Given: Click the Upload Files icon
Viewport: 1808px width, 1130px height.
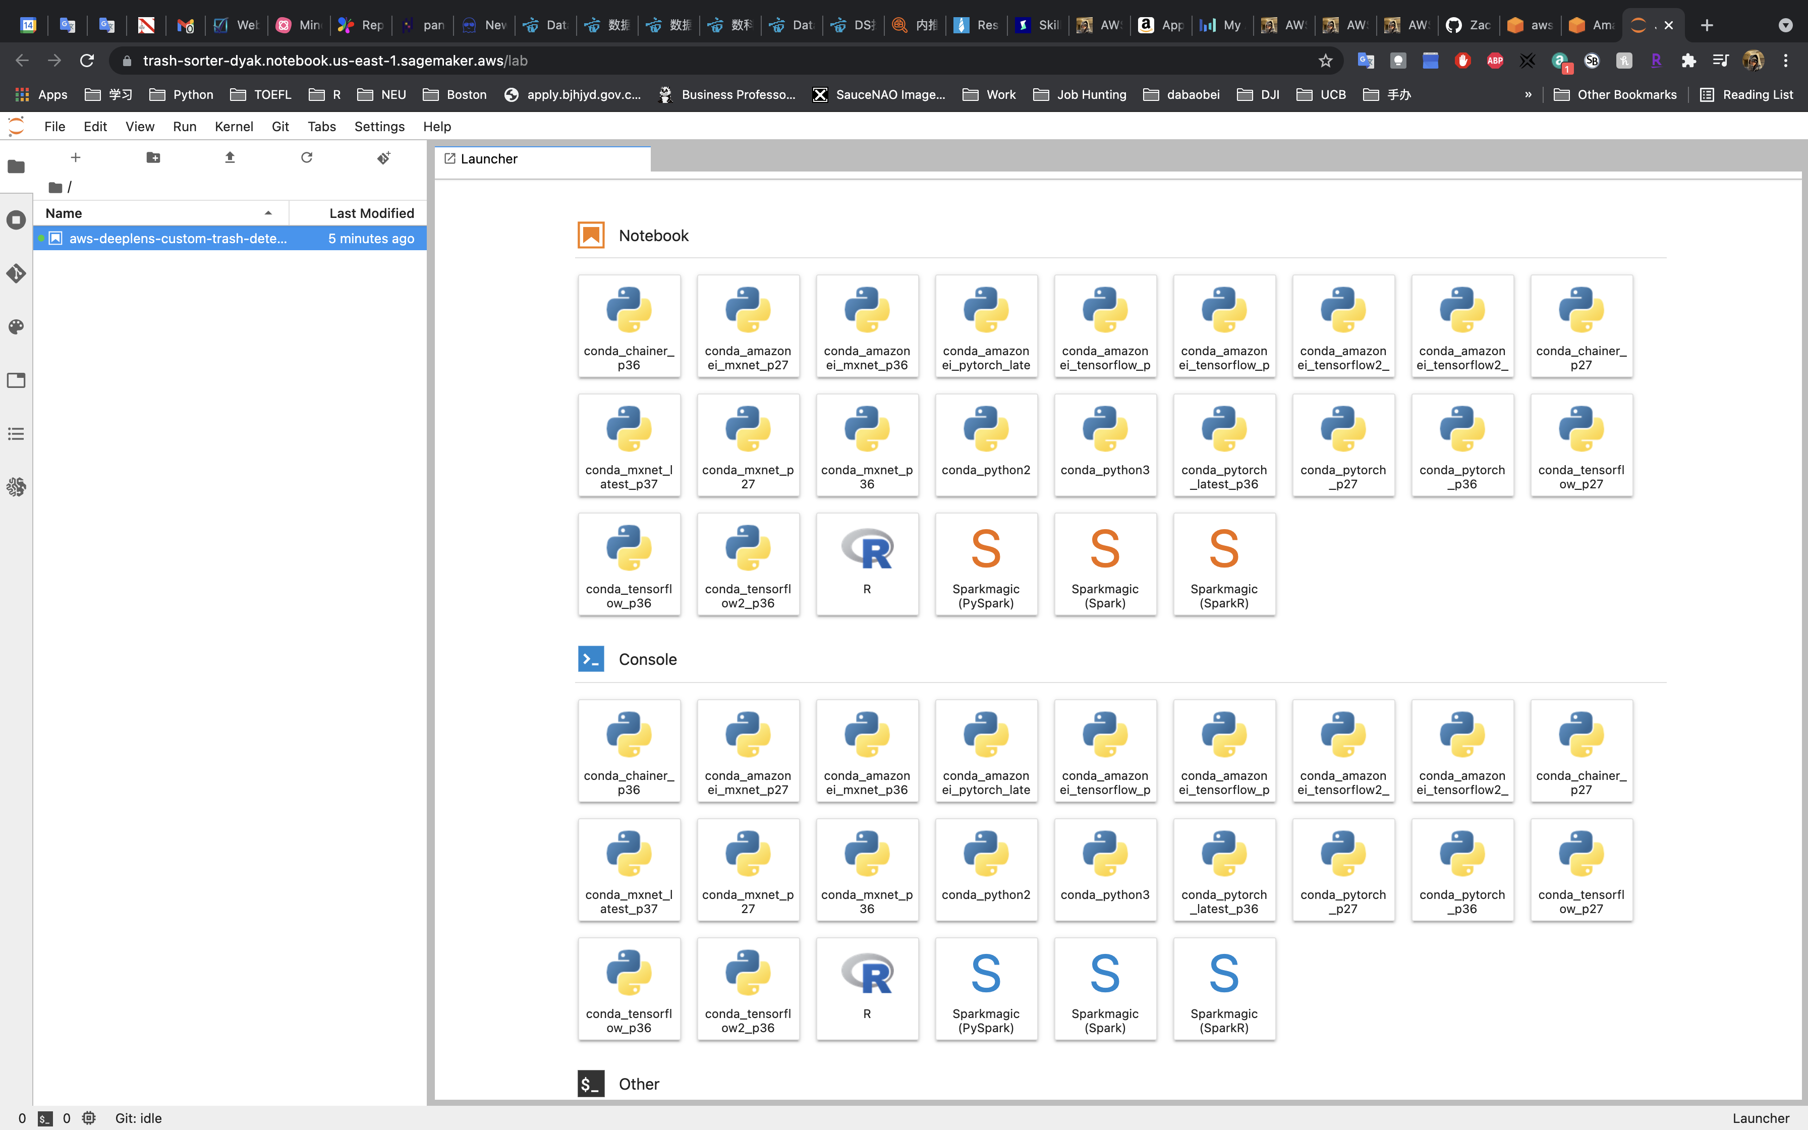Looking at the screenshot, I should click(230, 158).
